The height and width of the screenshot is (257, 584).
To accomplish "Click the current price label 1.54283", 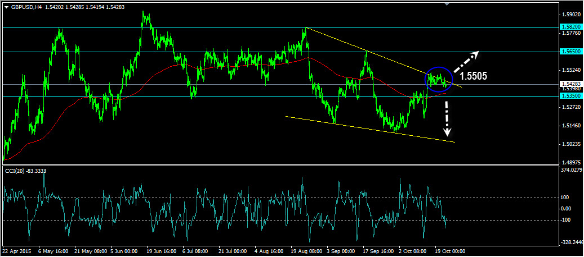I will pos(571,84).
